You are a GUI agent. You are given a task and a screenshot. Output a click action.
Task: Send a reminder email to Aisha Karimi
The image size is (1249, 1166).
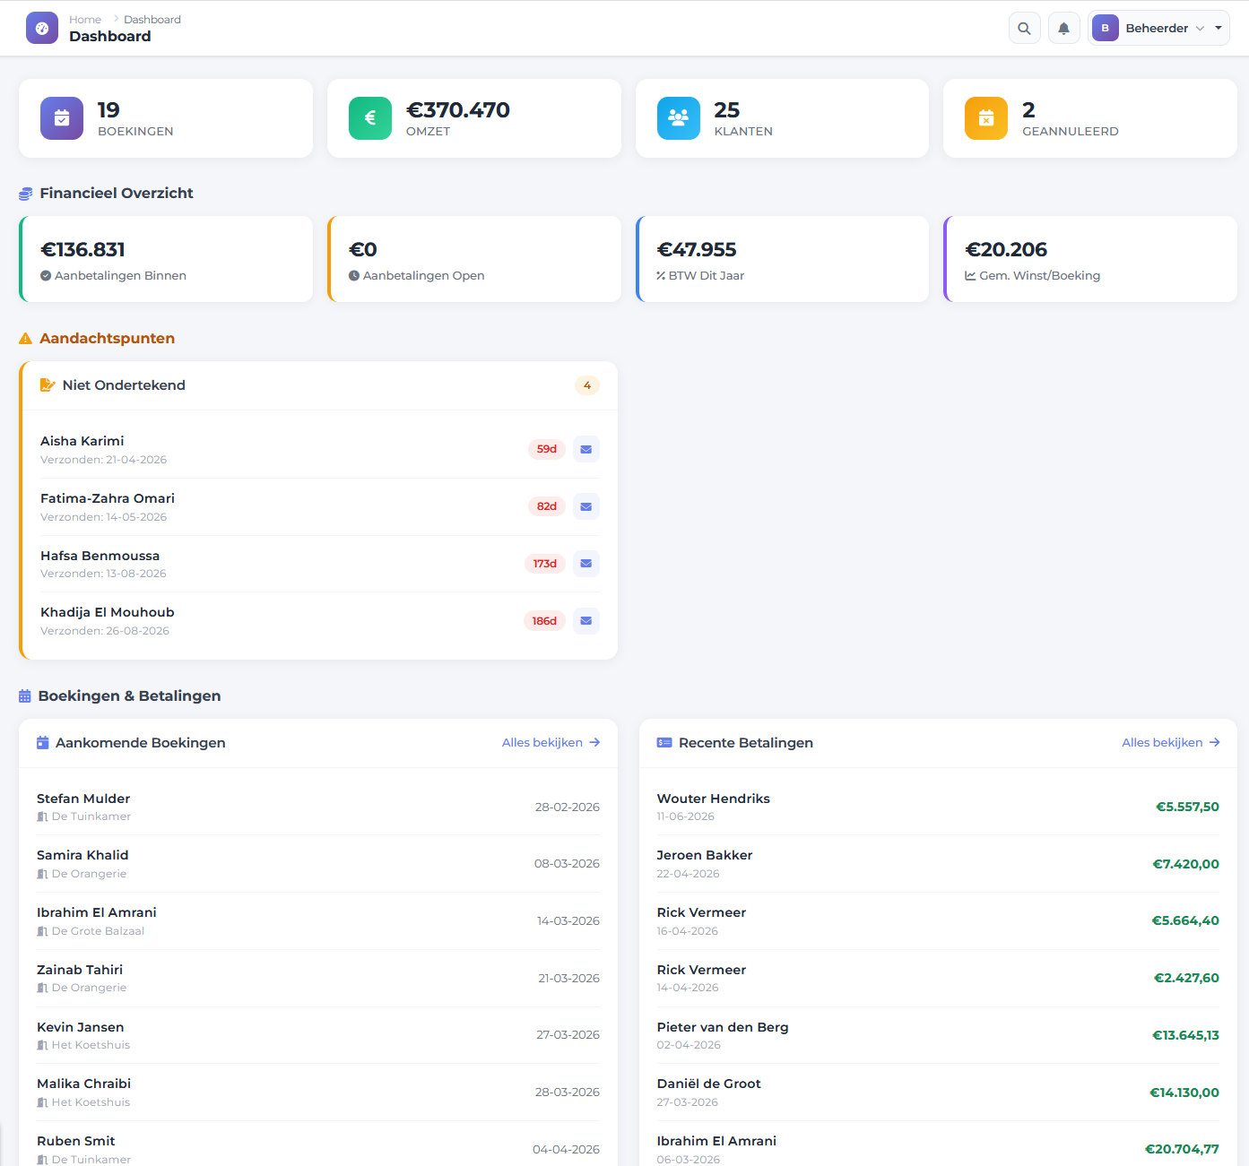tap(586, 449)
